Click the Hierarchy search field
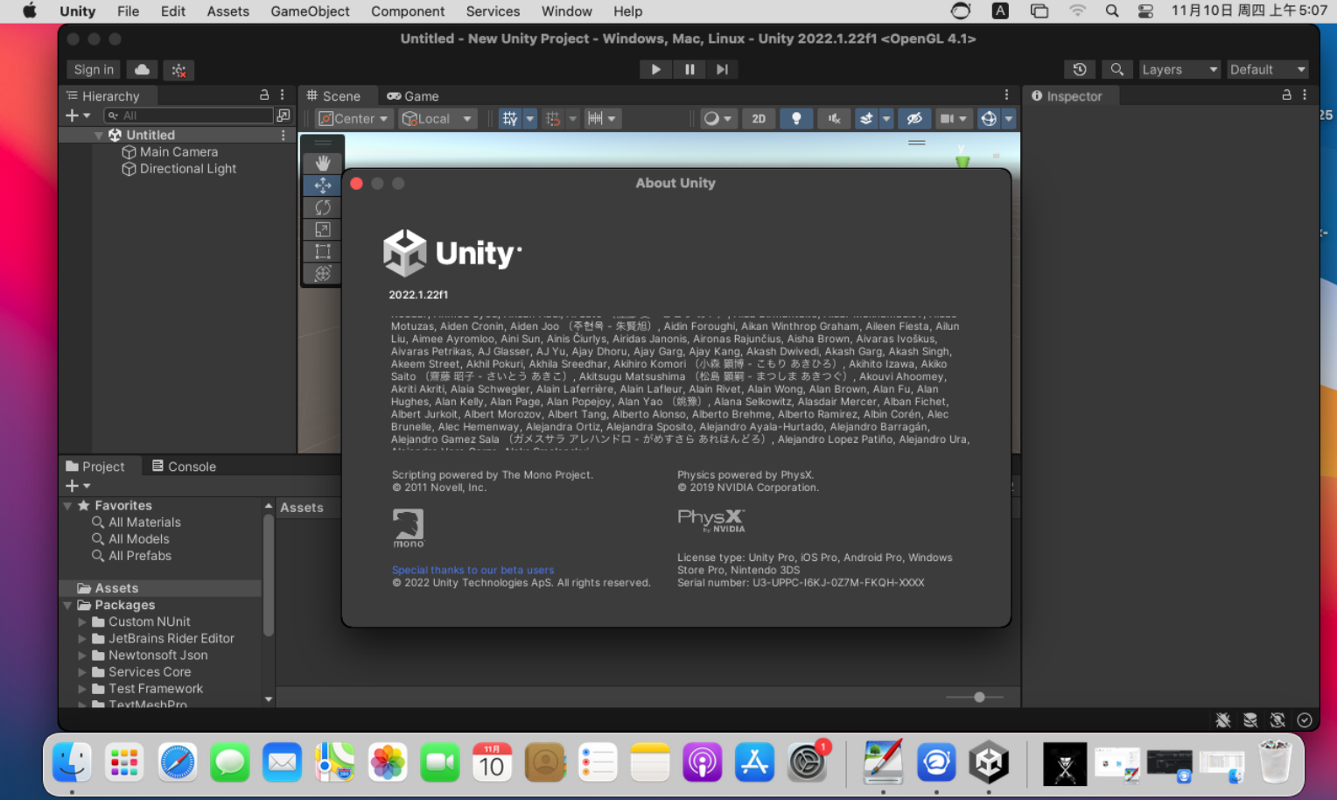This screenshot has width=1337, height=800. pos(188,116)
